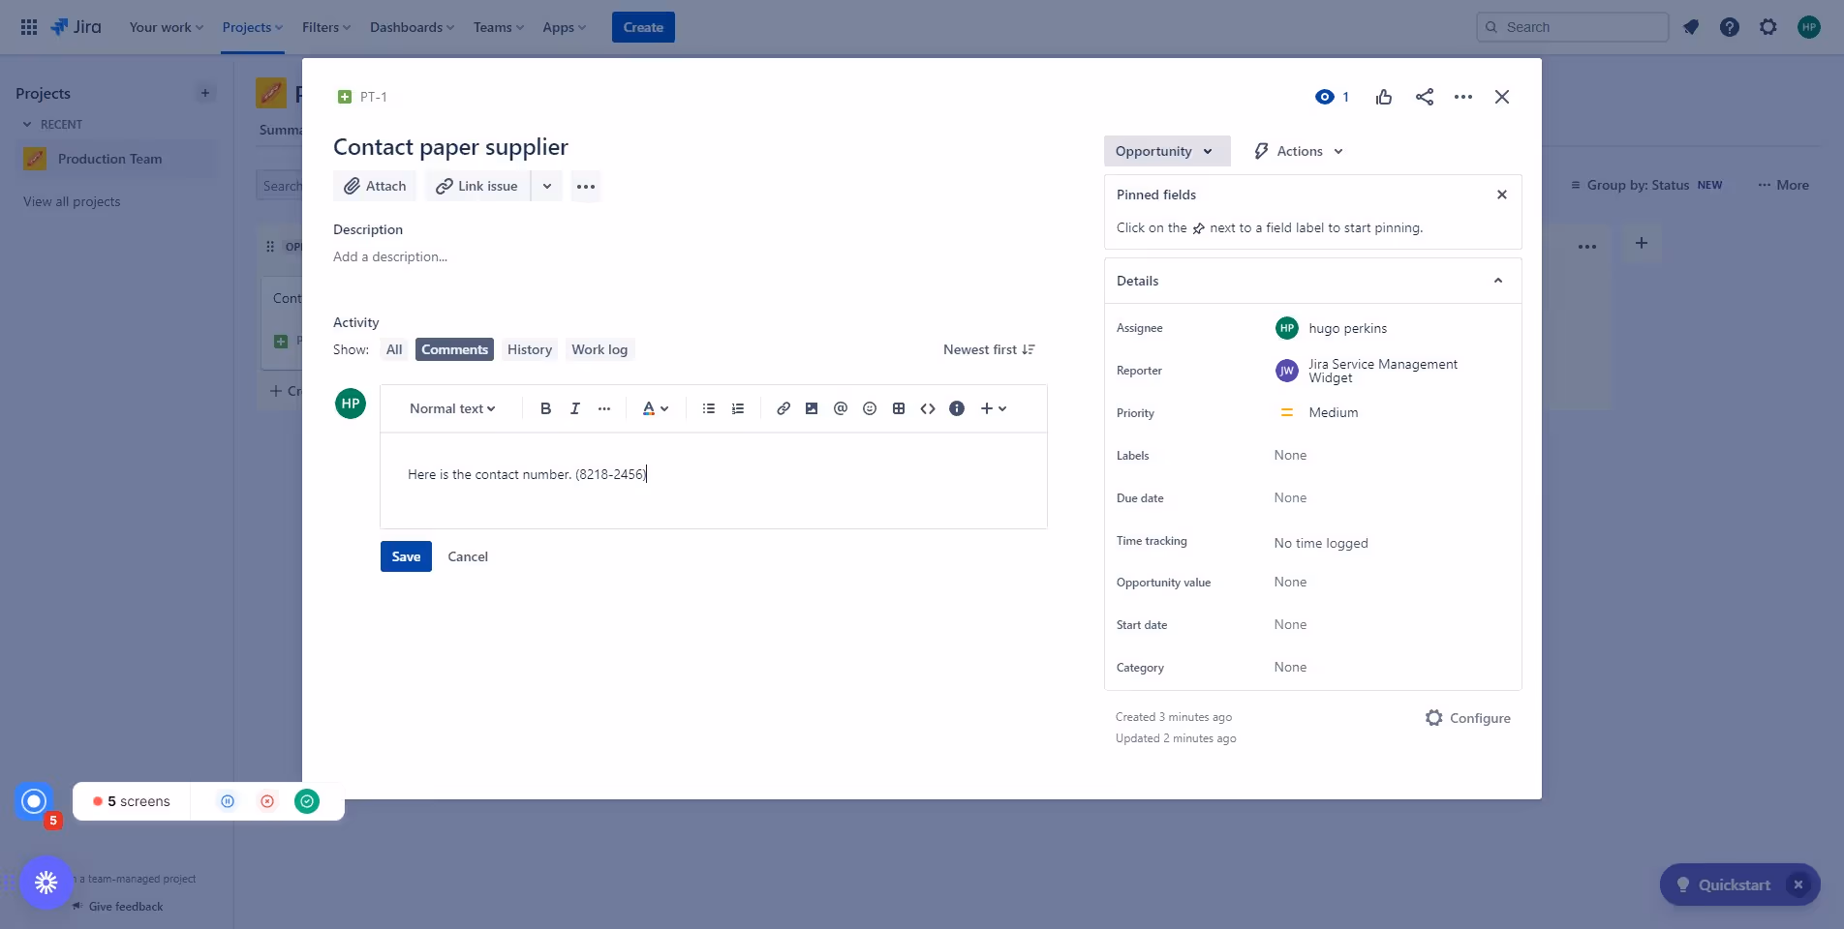The height and width of the screenshot is (929, 1844).
Task: Open the Opportunity status dropdown
Action: click(x=1167, y=151)
